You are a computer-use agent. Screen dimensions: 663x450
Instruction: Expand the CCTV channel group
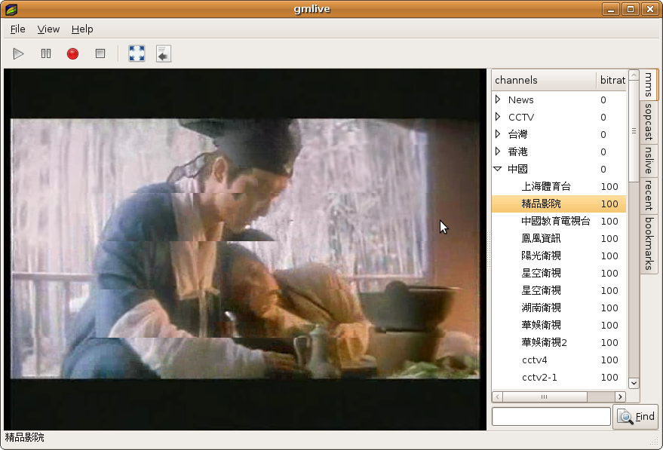(498, 117)
